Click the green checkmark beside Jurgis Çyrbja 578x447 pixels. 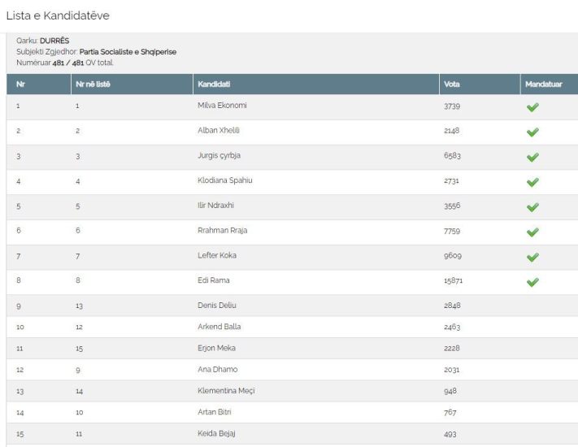tap(532, 157)
